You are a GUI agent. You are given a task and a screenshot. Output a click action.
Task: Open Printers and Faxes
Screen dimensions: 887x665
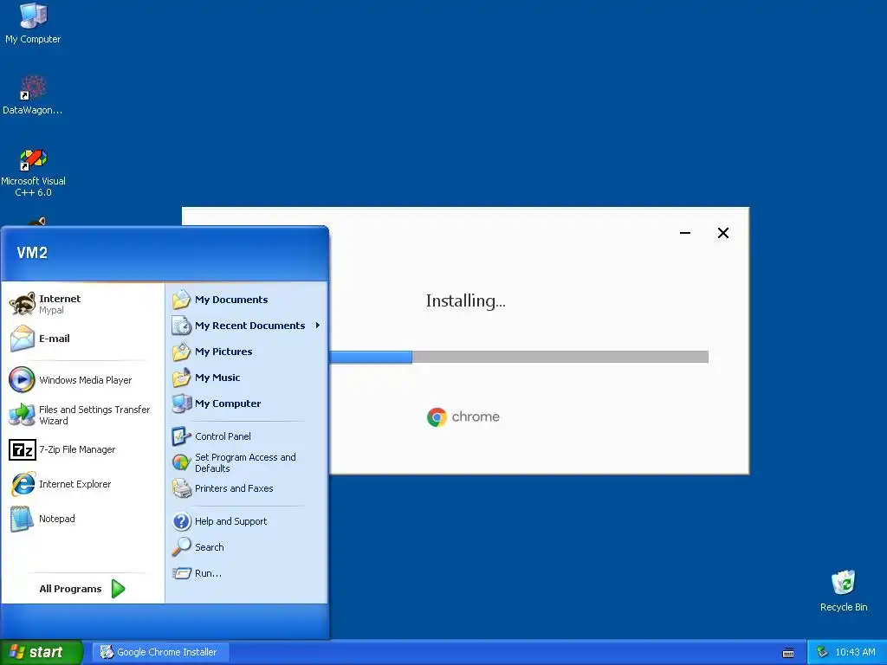pos(247,488)
